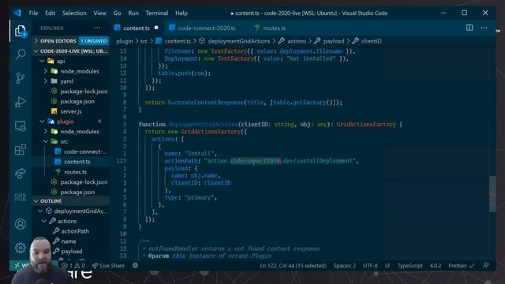Open the Explorer view in activity bar
The height and width of the screenshot is (284, 505).
tap(21, 32)
